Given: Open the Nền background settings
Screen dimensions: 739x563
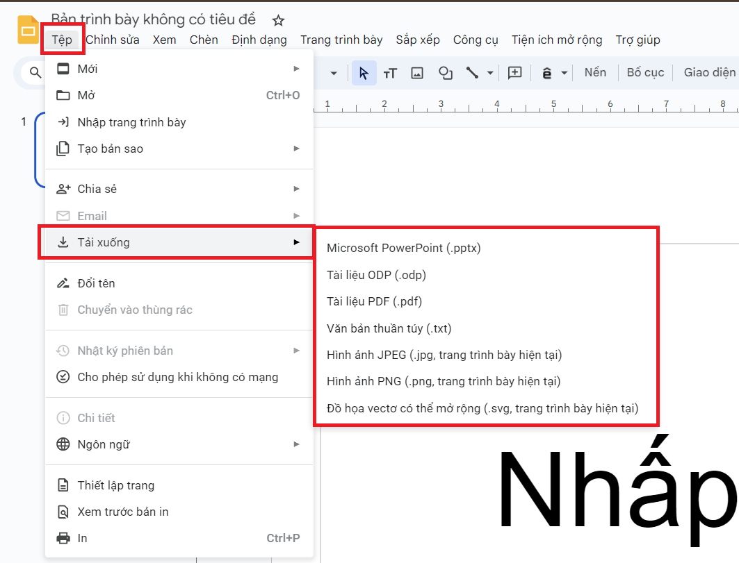Looking at the screenshot, I should point(595,72).
